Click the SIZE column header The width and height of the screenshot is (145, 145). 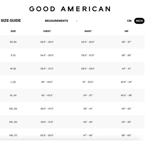click(13, 31)
